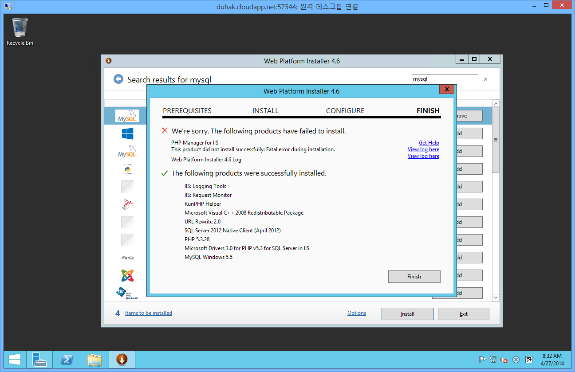Click the 'PHP 5.3.28' entry

197,239
